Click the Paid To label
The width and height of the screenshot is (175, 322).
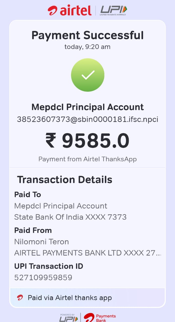click(x=28, y=194)
